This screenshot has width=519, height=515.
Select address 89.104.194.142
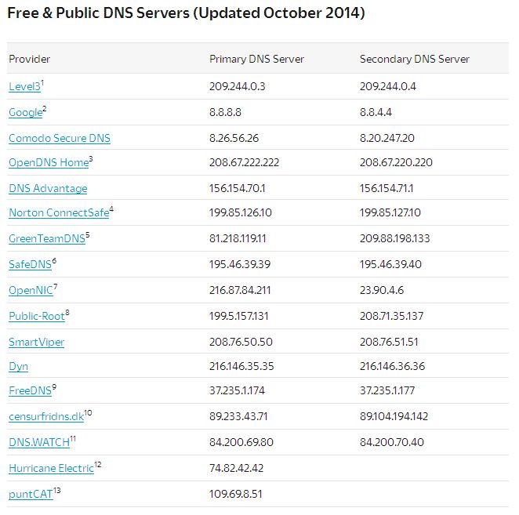pos(394,416)
